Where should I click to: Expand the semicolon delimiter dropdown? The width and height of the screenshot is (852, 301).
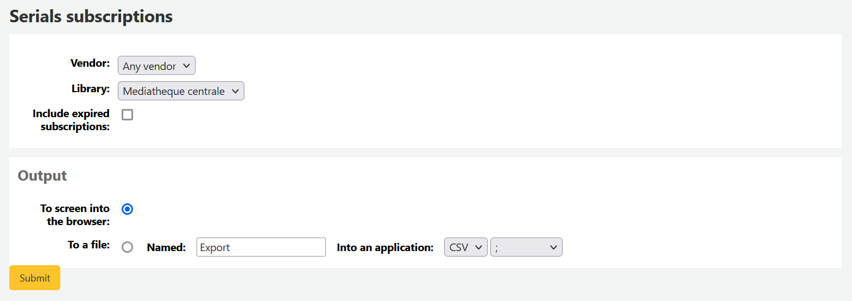(x=526, y=247)
